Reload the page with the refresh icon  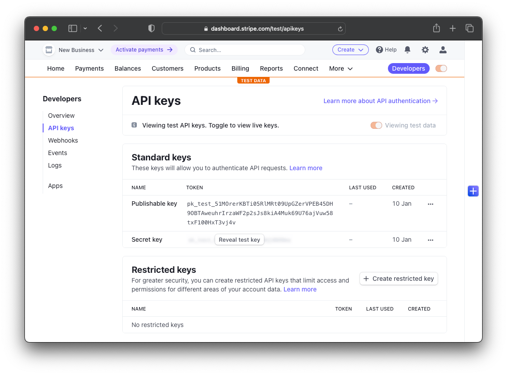click(x=340, y=29)
